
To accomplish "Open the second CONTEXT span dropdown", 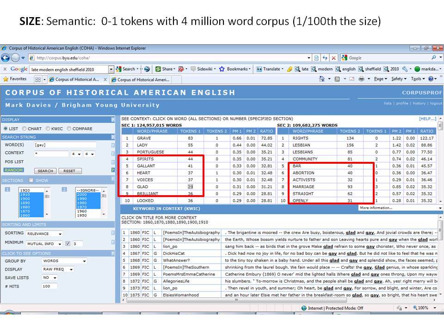I will pos(89,154).
